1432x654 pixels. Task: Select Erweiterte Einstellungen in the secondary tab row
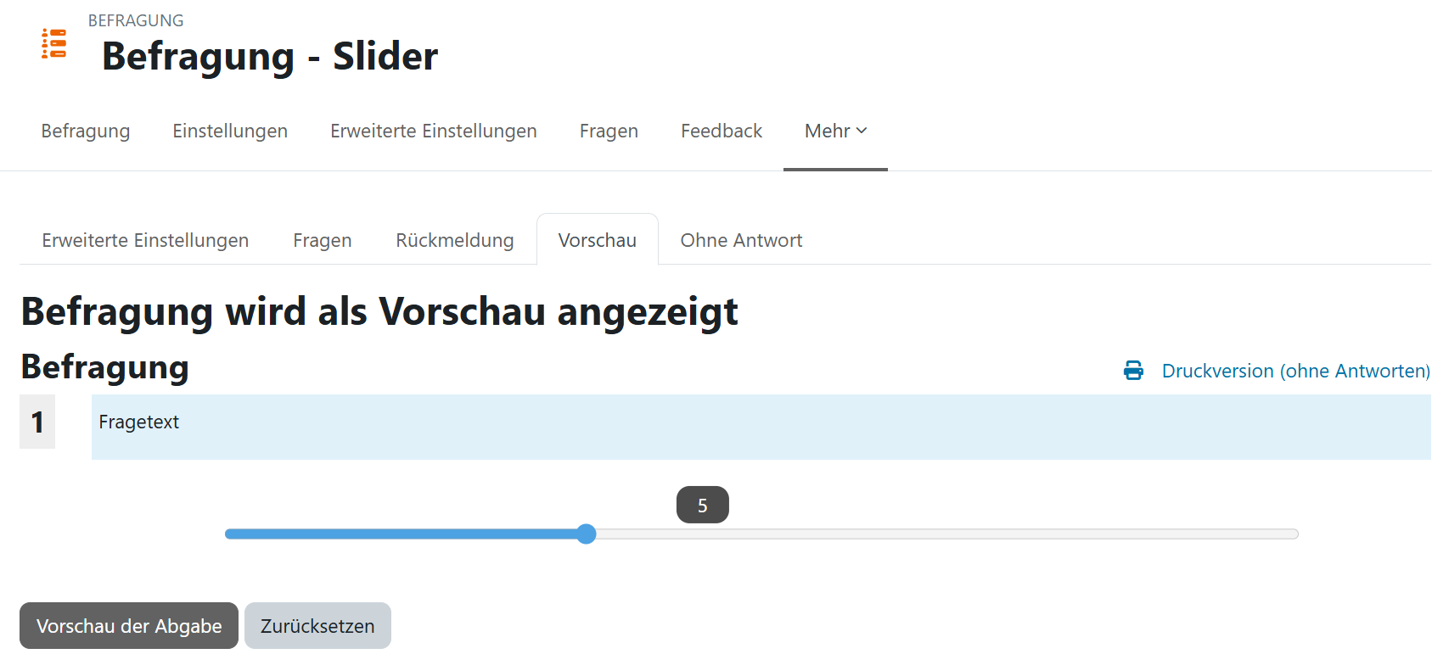(145, 241)
